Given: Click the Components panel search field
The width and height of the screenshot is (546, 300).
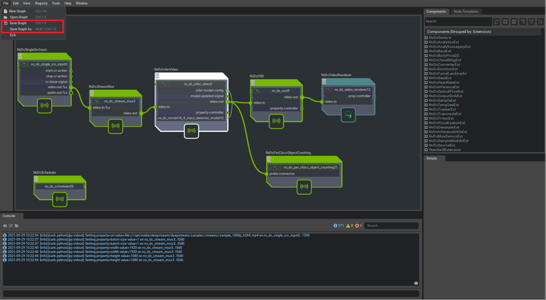Looking at the screenshot, I should (458, 21).
